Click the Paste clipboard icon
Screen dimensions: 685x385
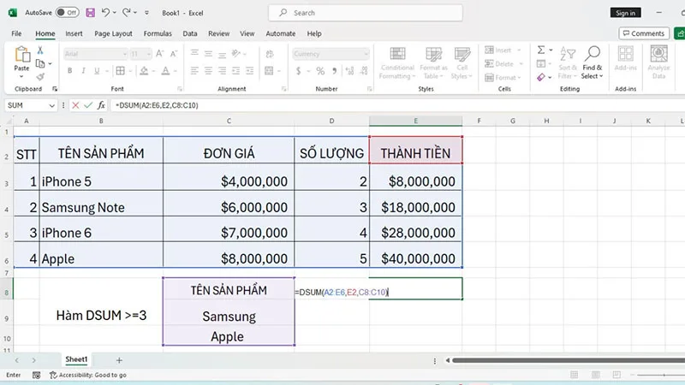[22, 55]
